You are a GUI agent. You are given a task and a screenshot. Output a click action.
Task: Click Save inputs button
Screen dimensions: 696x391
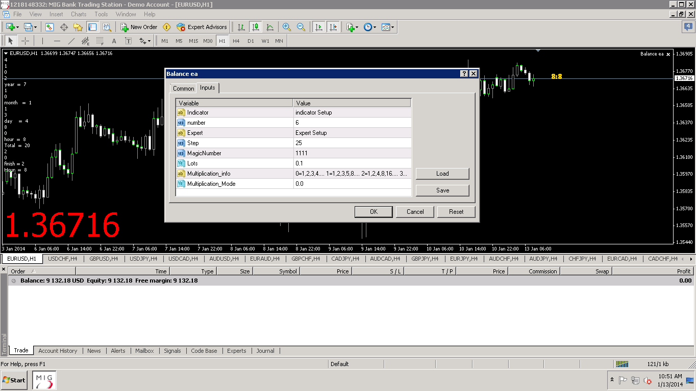pyautogui.click(x=442, y=190)
